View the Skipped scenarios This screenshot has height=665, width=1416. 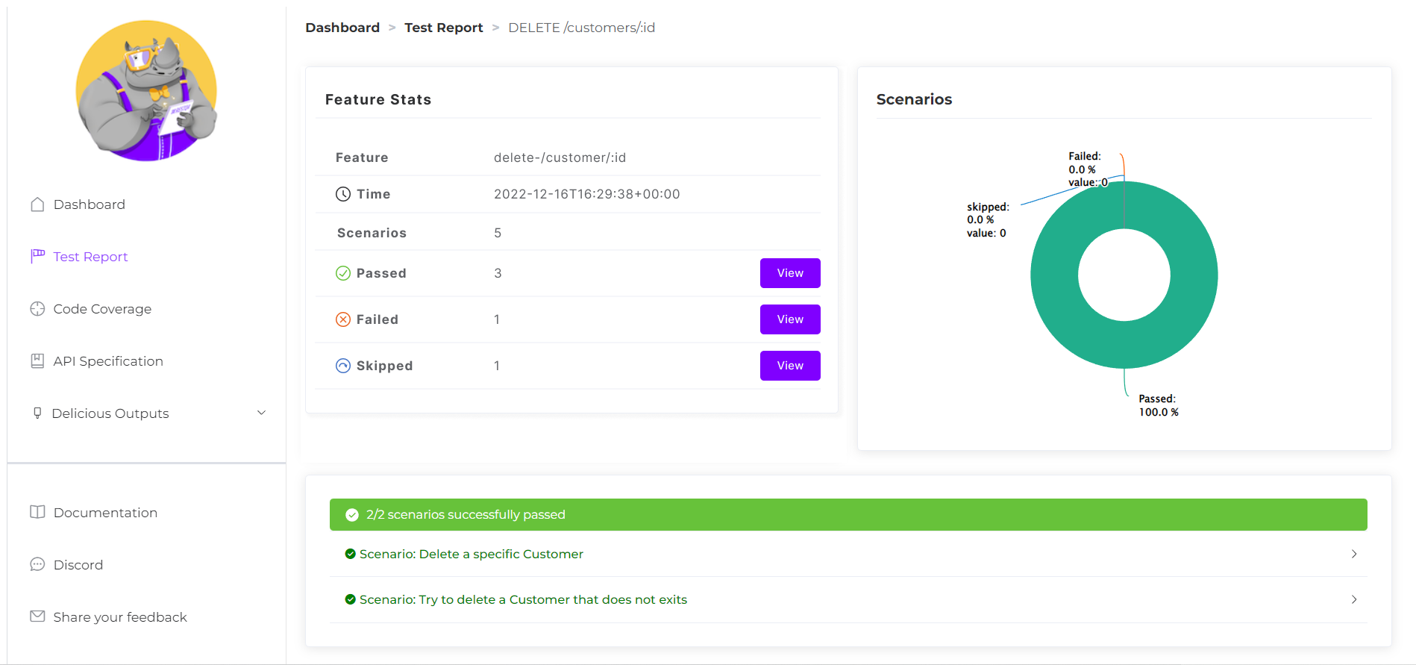click(x=790, y=366)
